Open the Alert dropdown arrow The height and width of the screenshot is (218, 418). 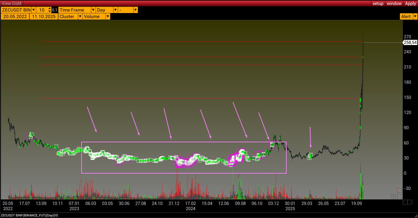tap(414, 16)
